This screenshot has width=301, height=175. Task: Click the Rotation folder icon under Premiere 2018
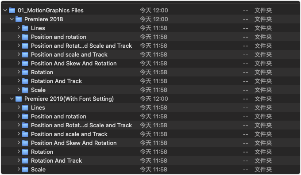pyautogui.click(x=25, y=72)
